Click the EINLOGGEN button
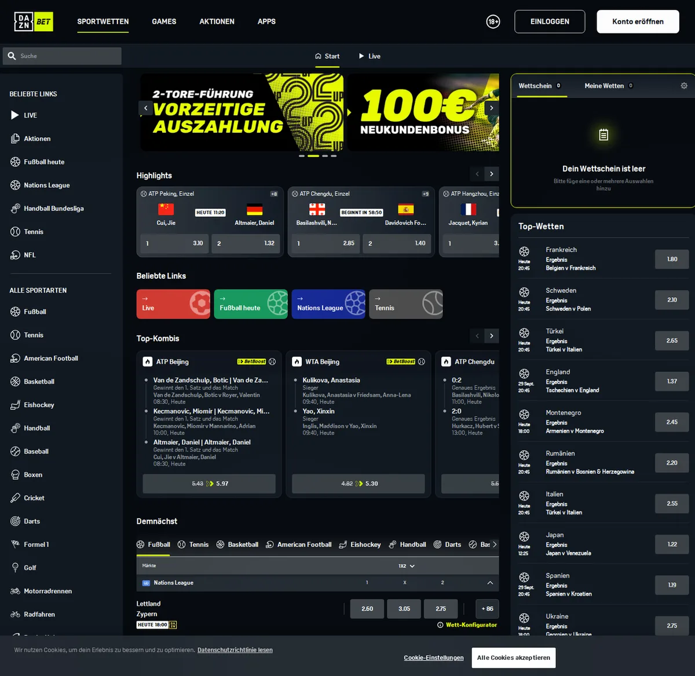The image size is (695, 676). point(550,21)
